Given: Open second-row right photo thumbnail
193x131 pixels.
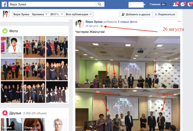Looking at the screenshot, I should [x=57, y=70].
